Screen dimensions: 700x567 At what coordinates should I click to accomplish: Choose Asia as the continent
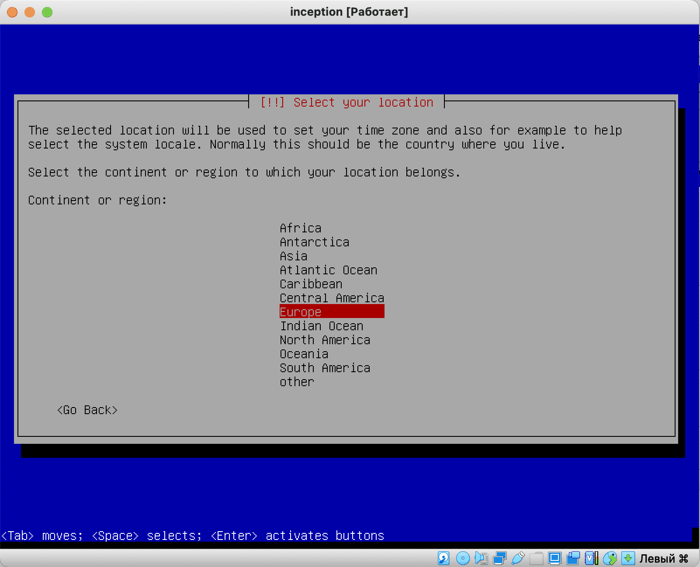coord(293,256)
